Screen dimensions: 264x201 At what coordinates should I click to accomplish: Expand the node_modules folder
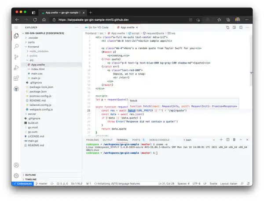[x=39, y=51]
